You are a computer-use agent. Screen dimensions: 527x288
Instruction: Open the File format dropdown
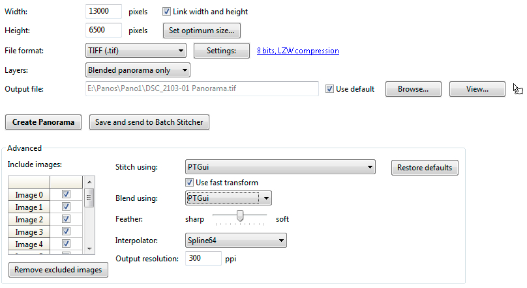coord(136,51)
